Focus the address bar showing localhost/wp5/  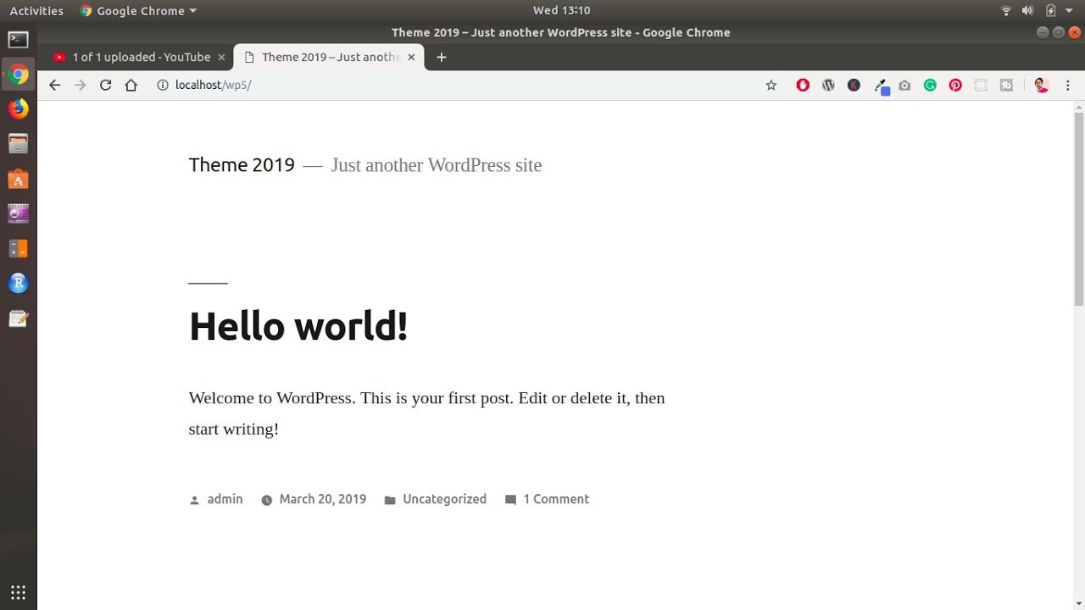click(x=458, y=85)
